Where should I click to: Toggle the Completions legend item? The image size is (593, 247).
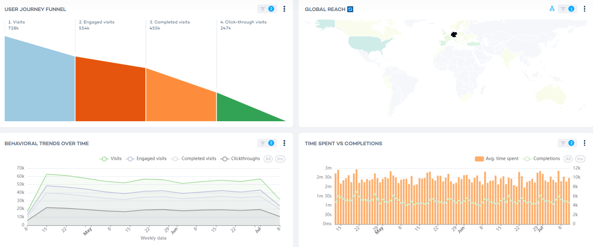pos(541,159)
